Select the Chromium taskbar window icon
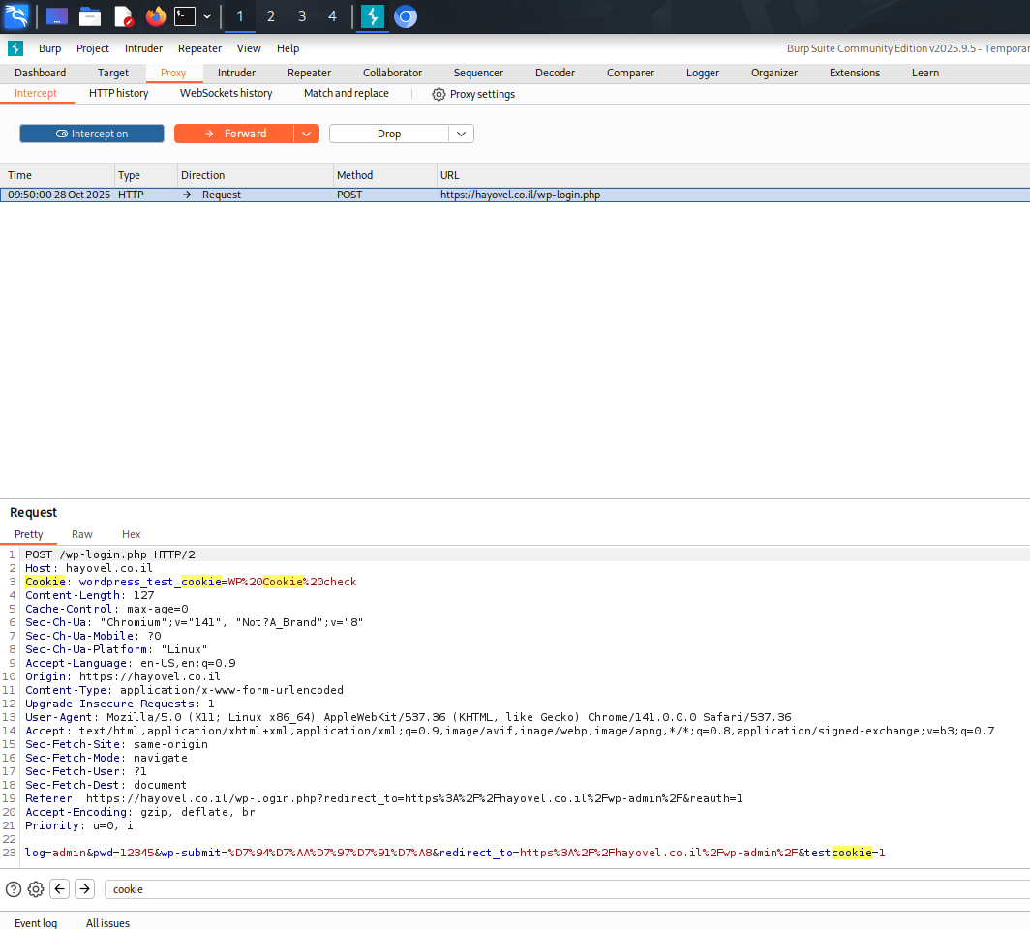The image size is (1030, 929). point(406,16)
